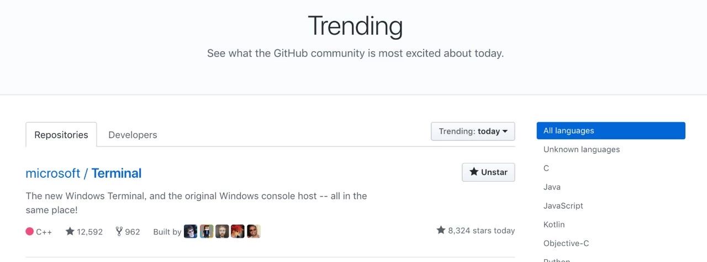This screenshot has width=707, height=262.
Task: Click the first contributor avatar after Built by
Action: click(x=191, y=231)
